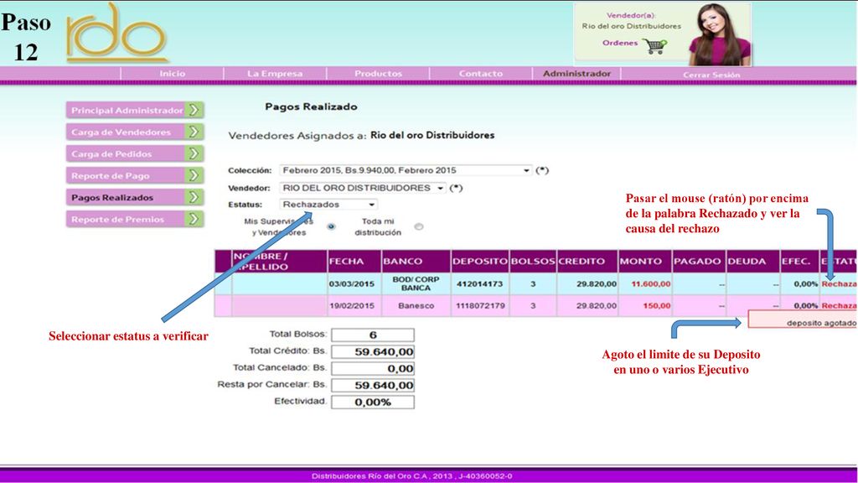Click deposit number 412014173
This screenshot has width=858, height=483.
click(480, 283)
